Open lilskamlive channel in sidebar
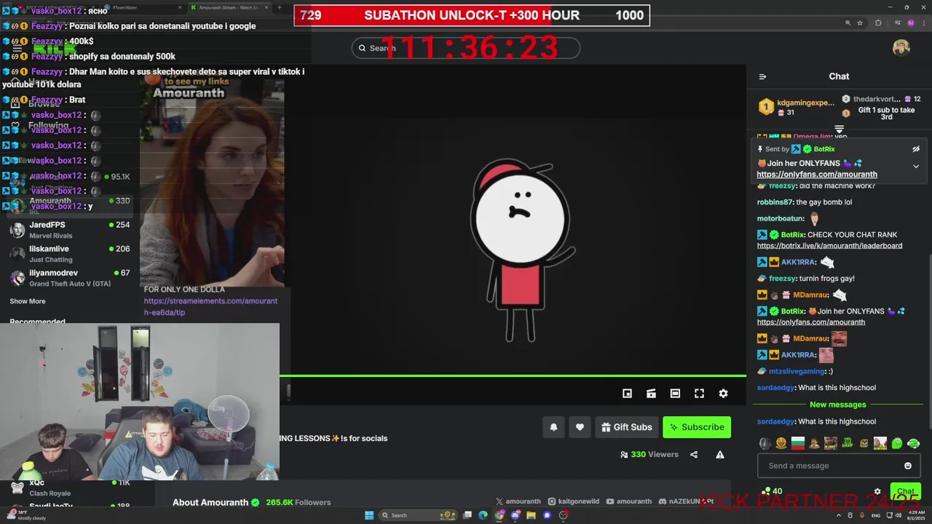This screenshot has width=932, height=524. point(70,253)
